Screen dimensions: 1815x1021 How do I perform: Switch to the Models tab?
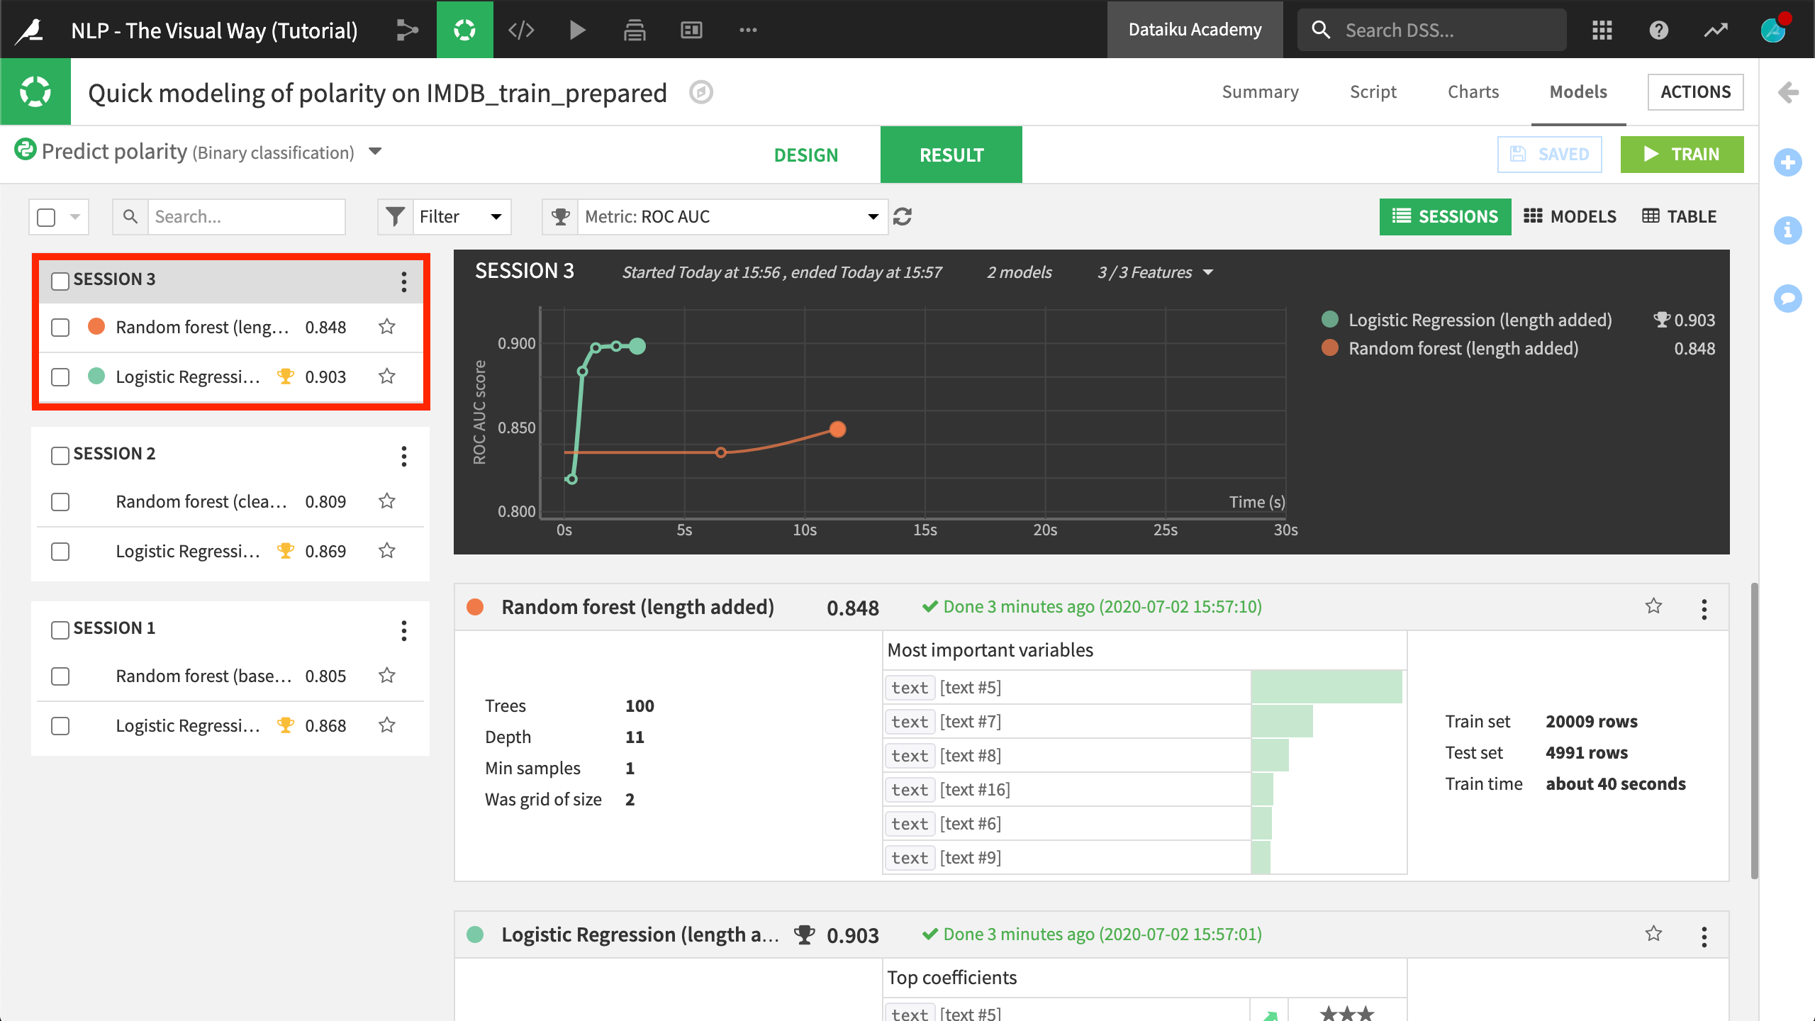coord(1578,92)
